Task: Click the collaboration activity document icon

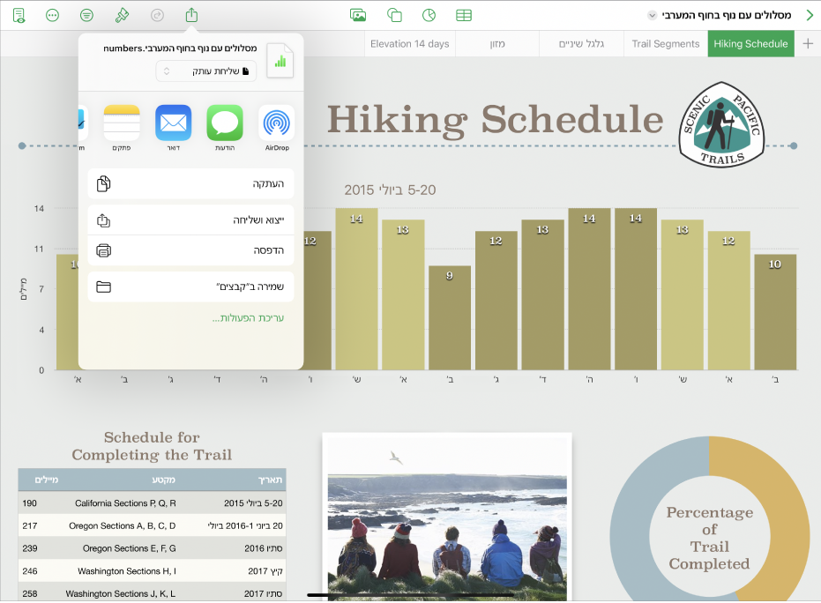Action: pyautogui.click(x=19, y=16)
